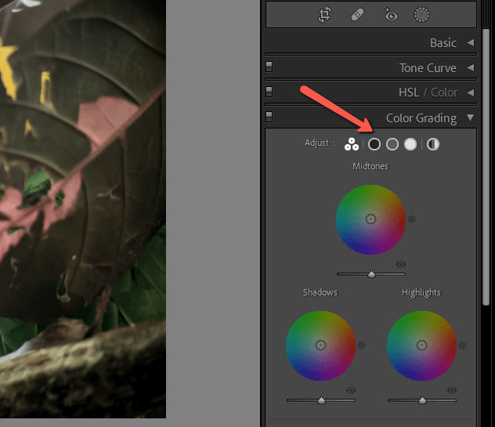495x427 pixels.
Task: Click the Tone Curve panel title
Action: (x=428, y=68)
